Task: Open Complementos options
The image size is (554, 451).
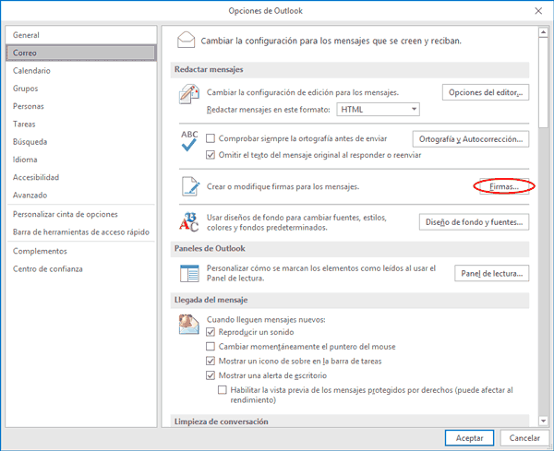Action: (81, 251)
